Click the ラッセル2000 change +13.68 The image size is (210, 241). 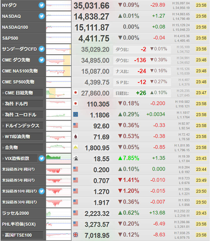157,213
